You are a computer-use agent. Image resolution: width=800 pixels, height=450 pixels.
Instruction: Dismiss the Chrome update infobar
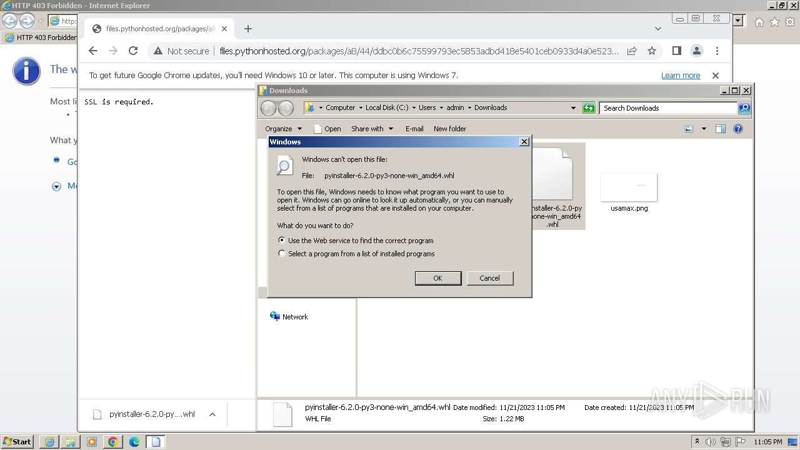click(716, 76)
